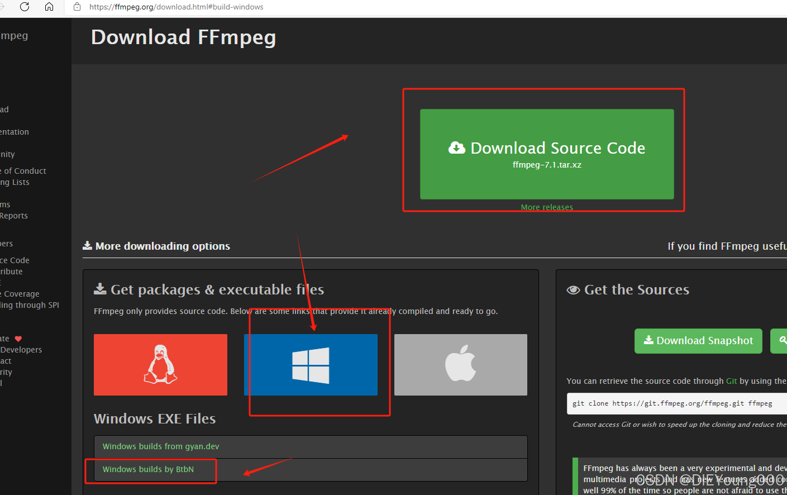
Task: Select the Windows logo packages tile
Action: [x=311, y=364]
